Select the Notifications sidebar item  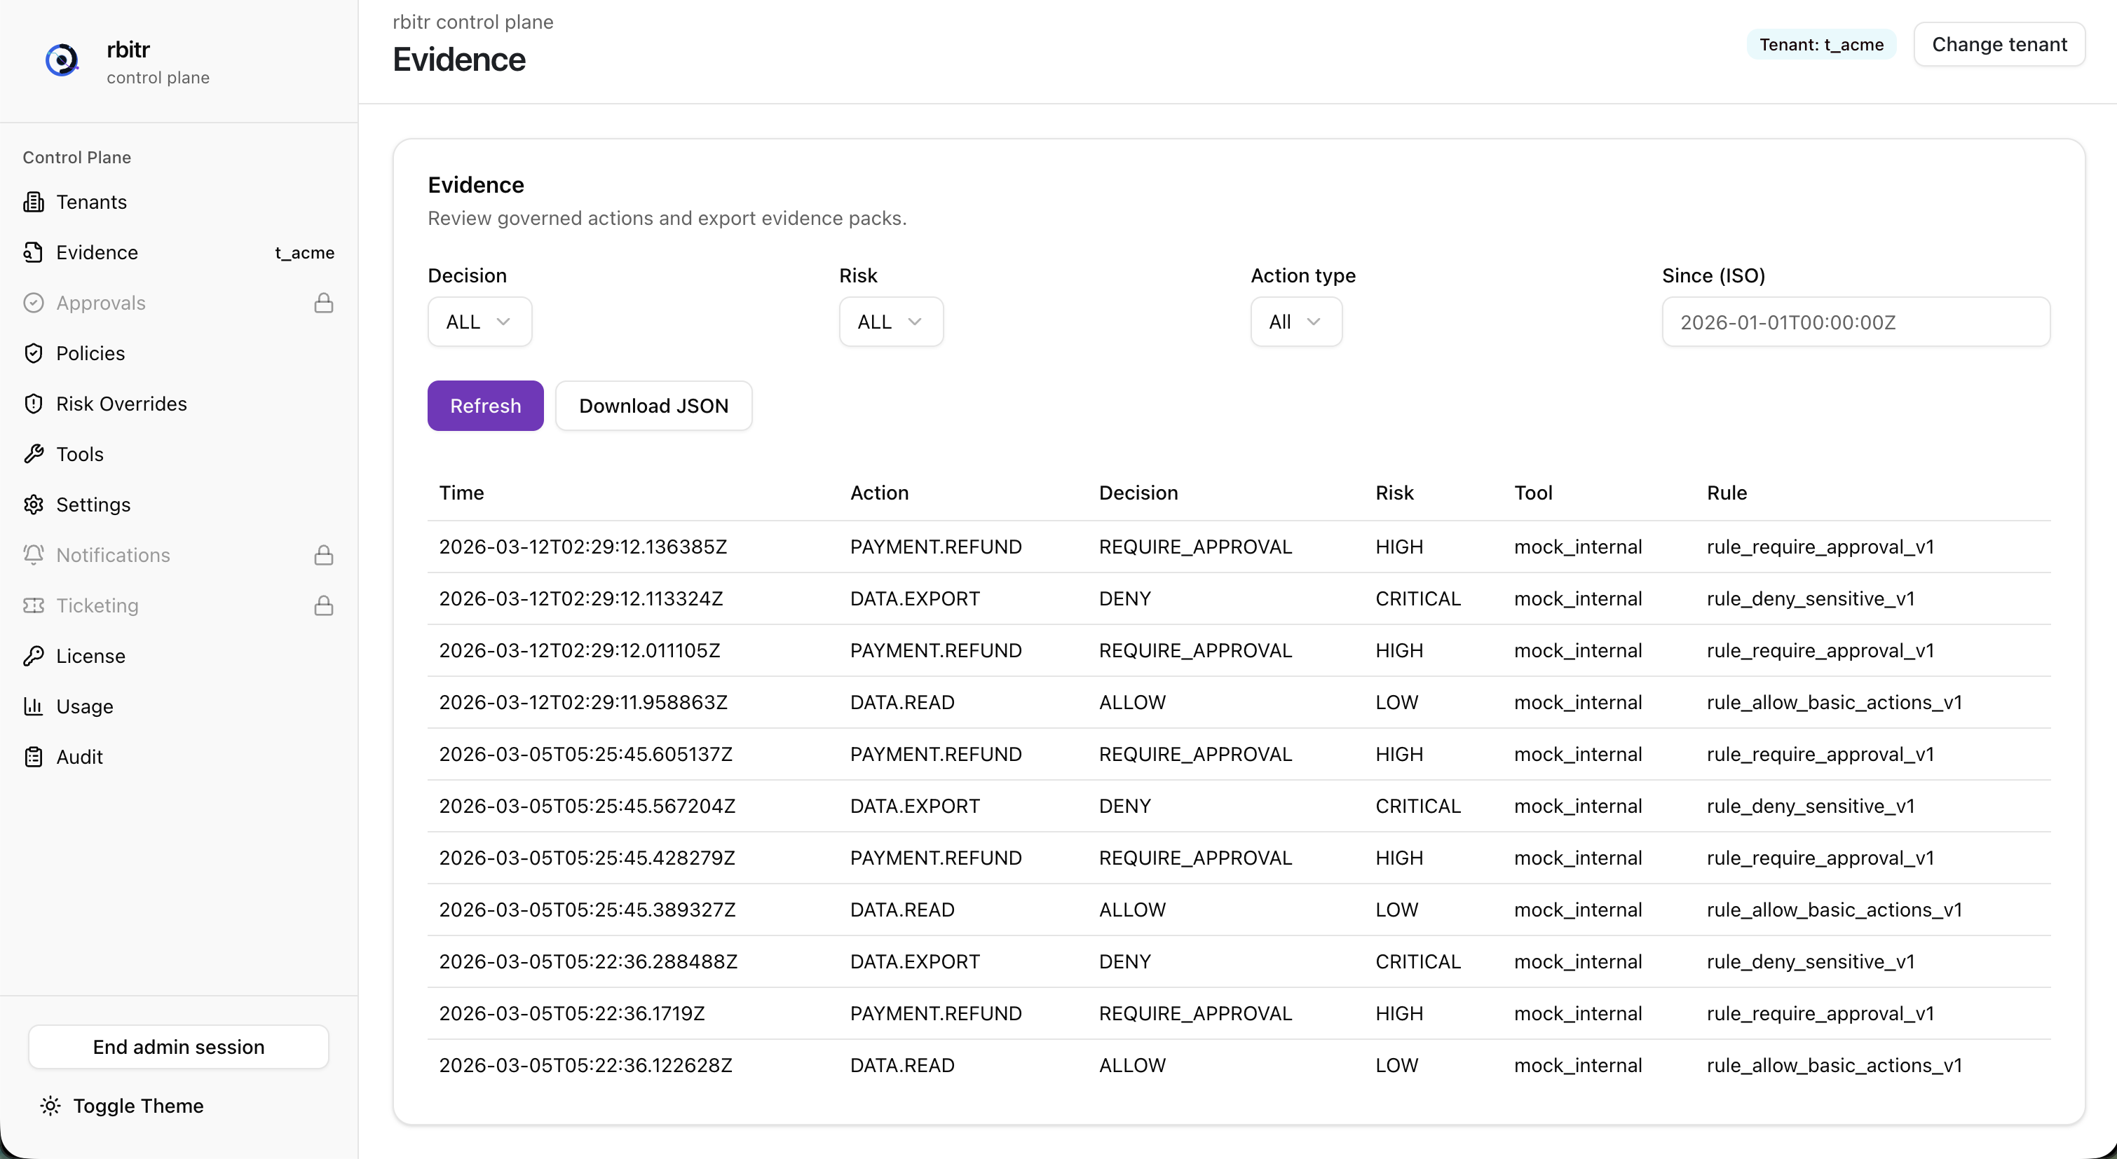click(114, 555)
